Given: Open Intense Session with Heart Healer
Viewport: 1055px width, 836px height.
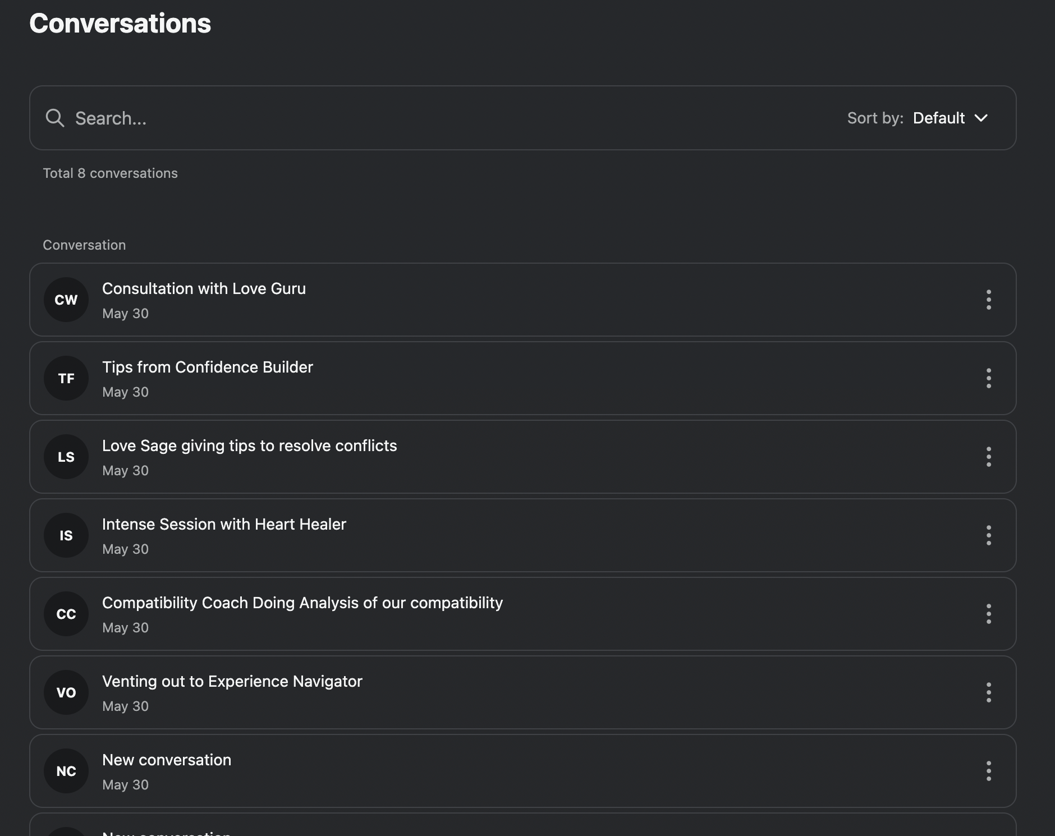Looking at the screenshot, I should point(224,524).
